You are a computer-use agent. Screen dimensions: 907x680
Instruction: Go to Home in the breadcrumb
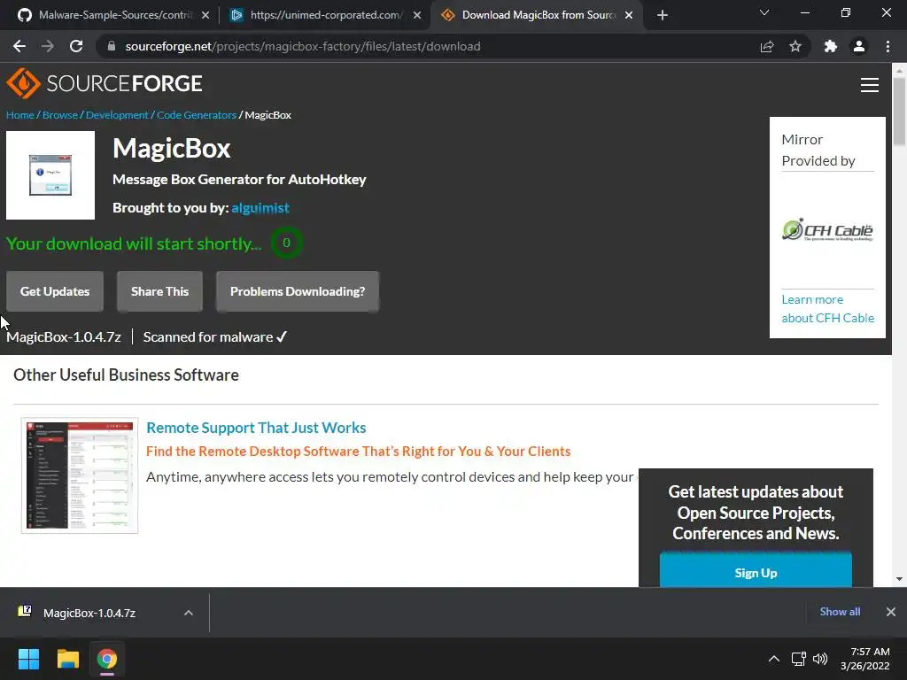point(20,115)
